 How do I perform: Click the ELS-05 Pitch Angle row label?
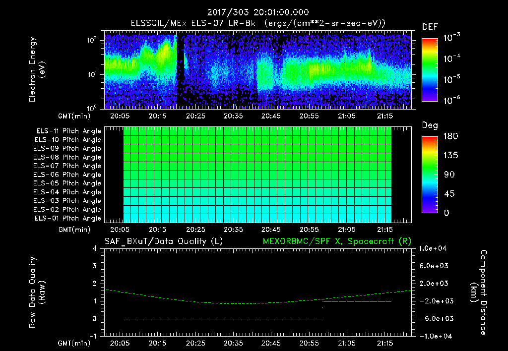67,183
